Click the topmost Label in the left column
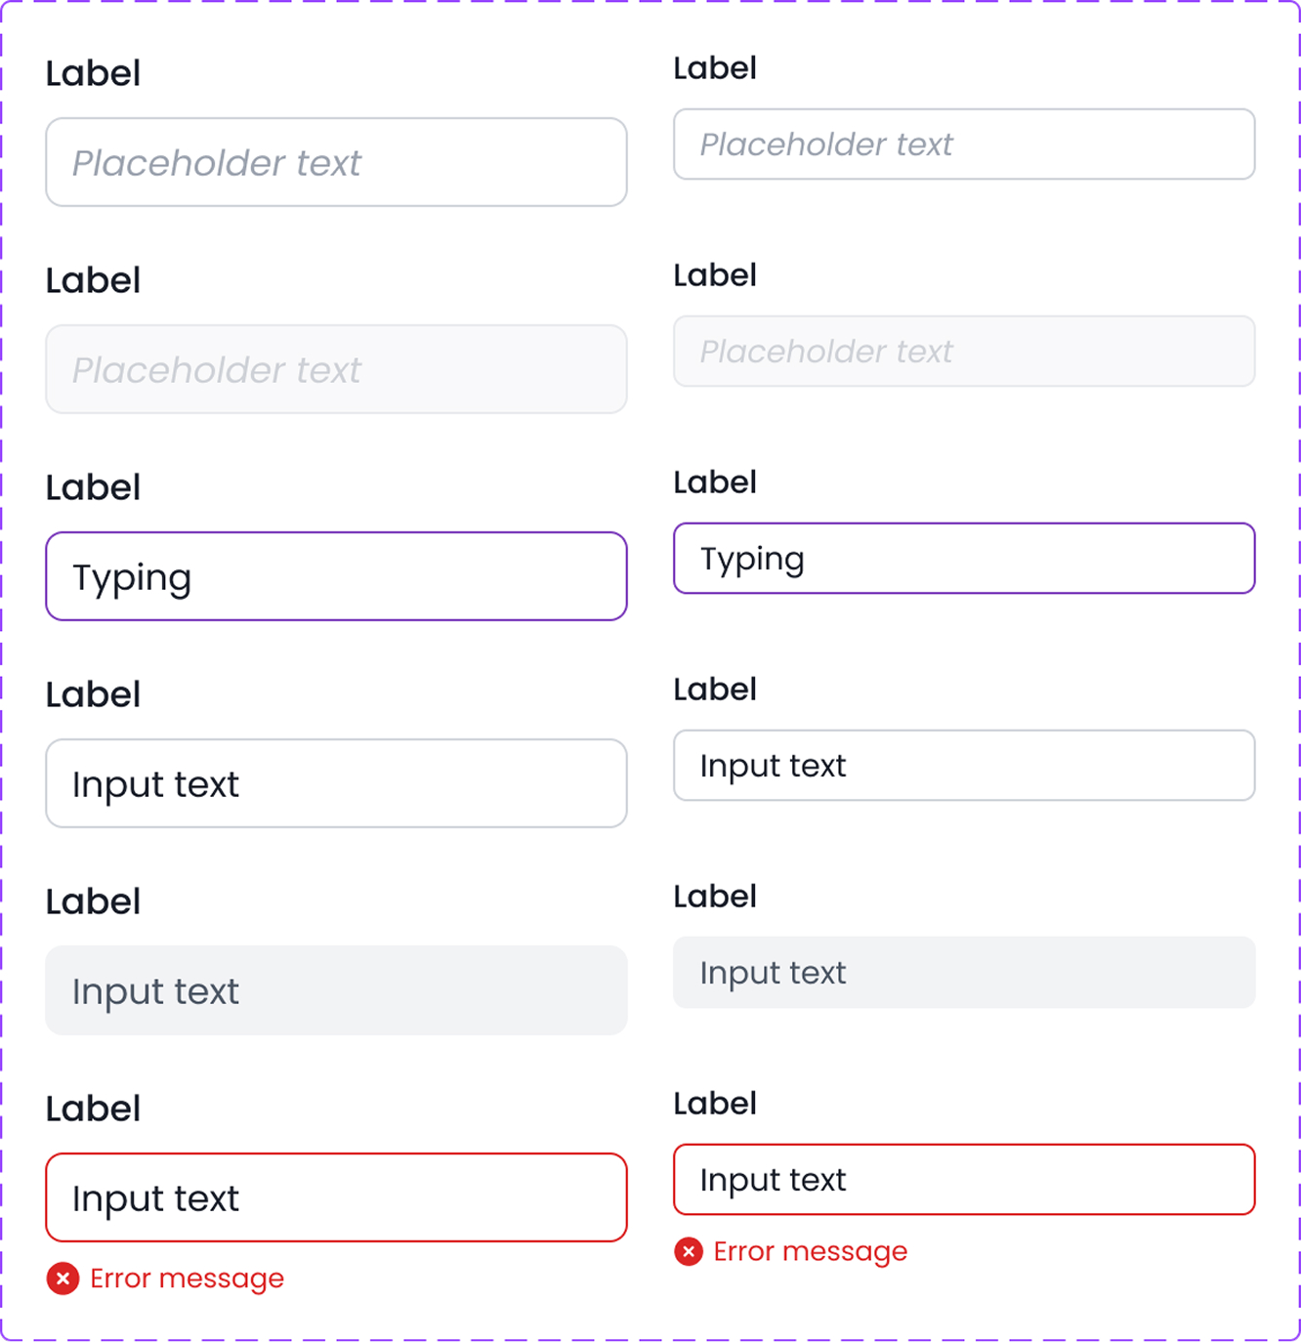Image resolution: width=1301 pixels, height=1342 pixels. click(93, 73)
